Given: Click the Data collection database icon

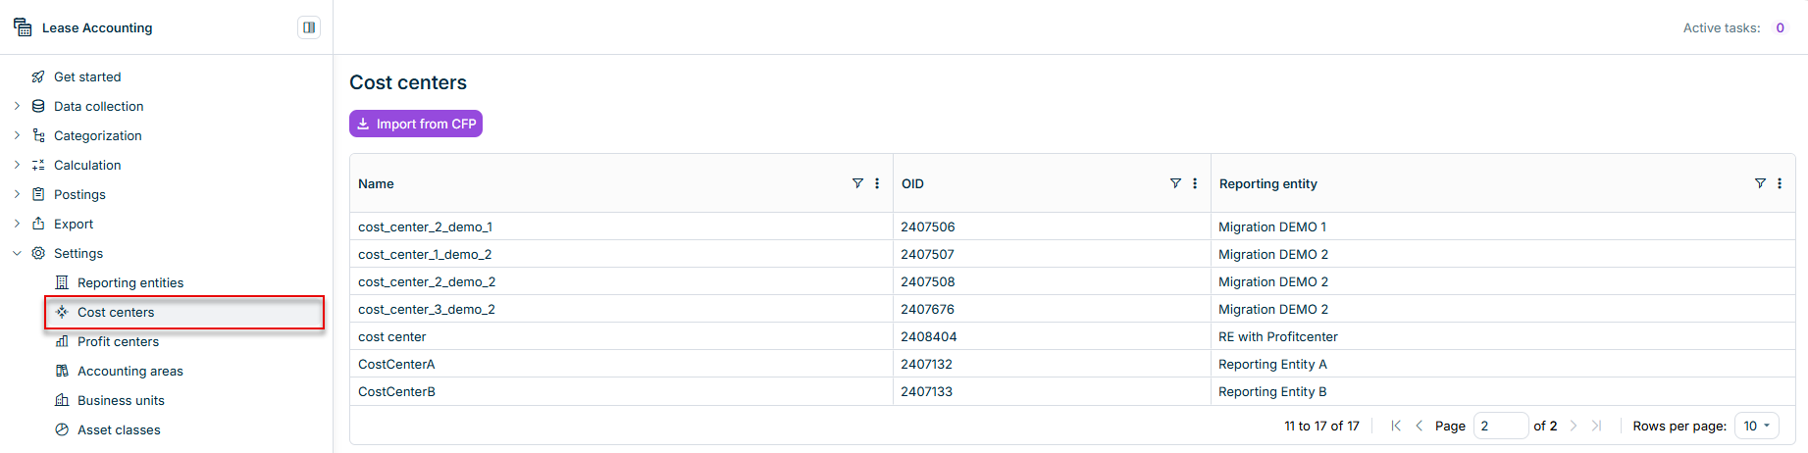Looking at the screenshot, I should pyautogui.click(x=38, y=106).
